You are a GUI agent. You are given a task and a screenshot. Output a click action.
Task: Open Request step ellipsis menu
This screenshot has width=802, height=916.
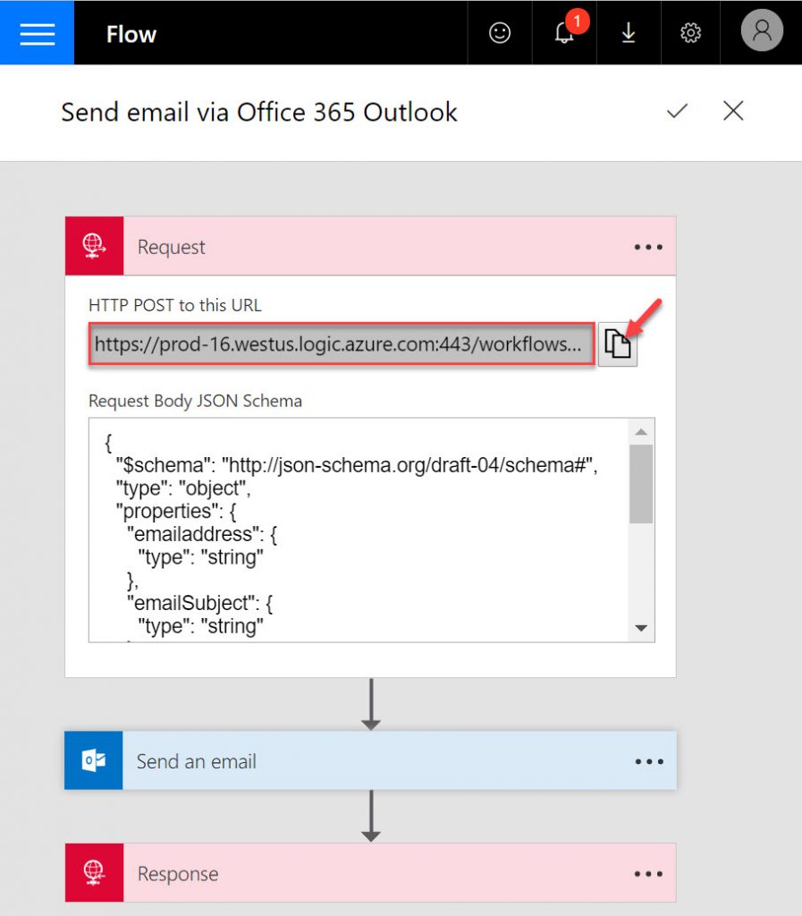pyautogui.click(x=648, y=247)
